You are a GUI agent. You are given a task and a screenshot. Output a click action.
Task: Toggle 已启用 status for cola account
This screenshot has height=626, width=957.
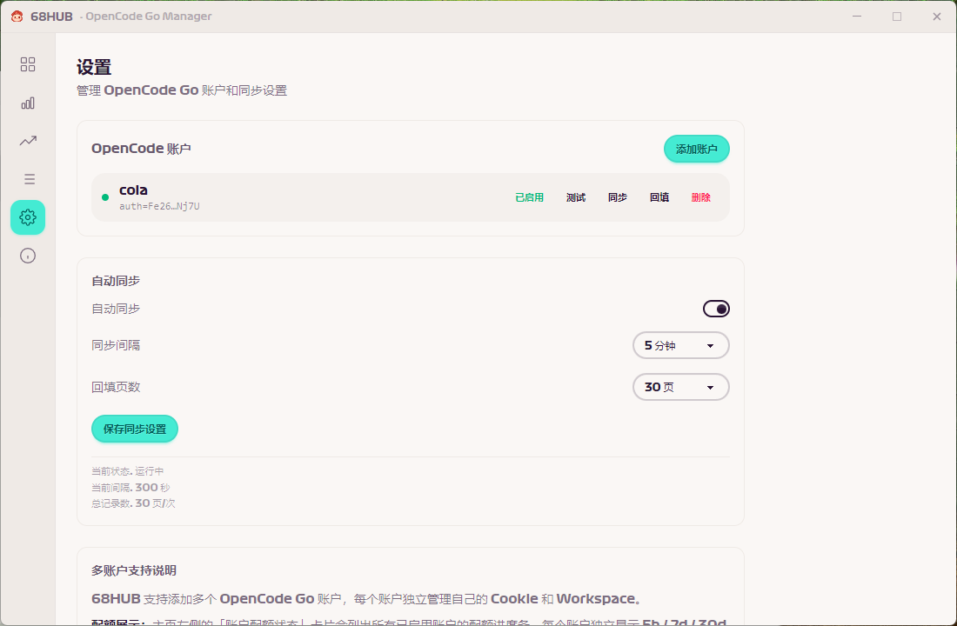tap(529, 197)
